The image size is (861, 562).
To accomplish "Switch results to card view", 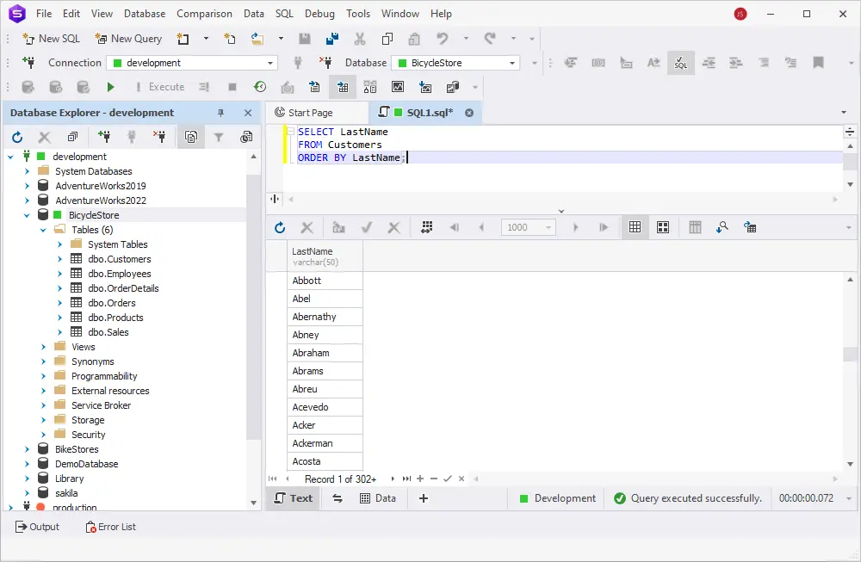I will click(663, 227).
